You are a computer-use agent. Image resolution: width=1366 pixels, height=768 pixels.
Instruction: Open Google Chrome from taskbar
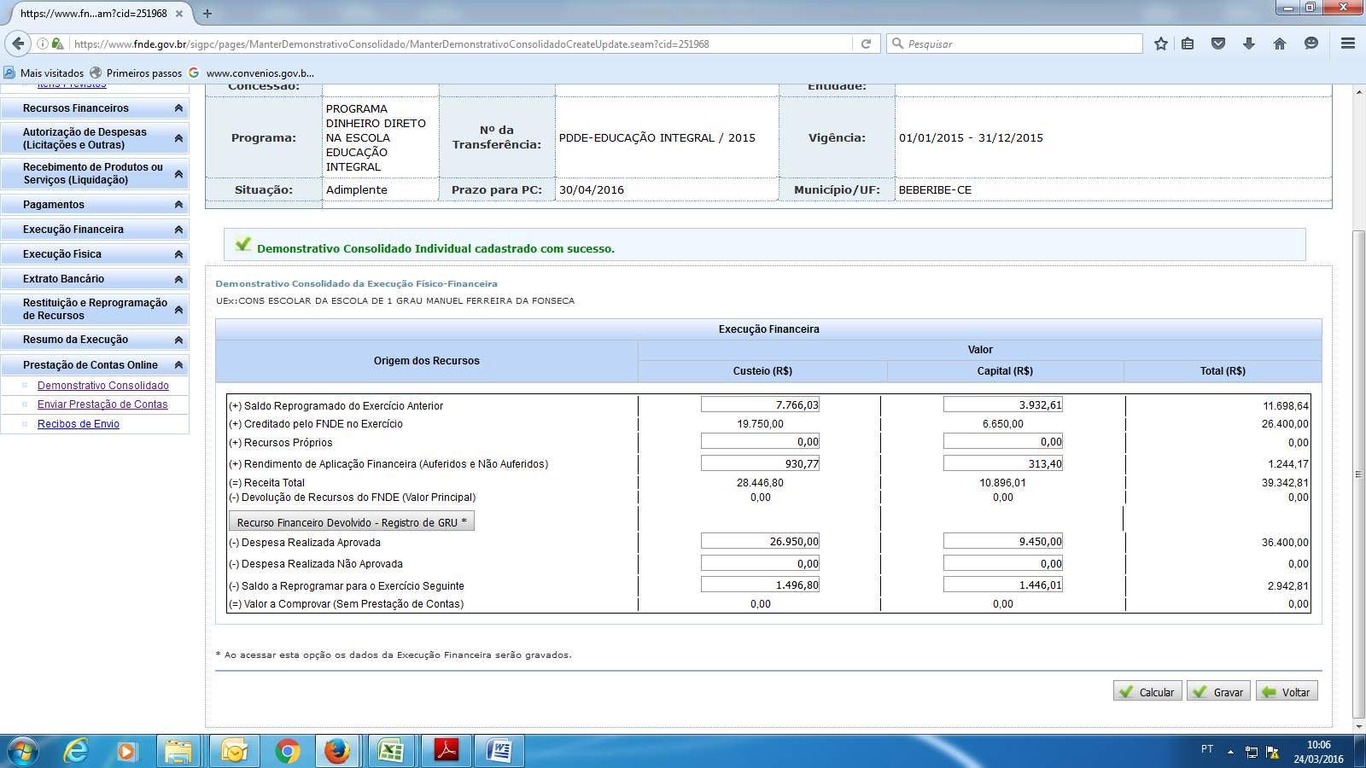tap(288, 751)
